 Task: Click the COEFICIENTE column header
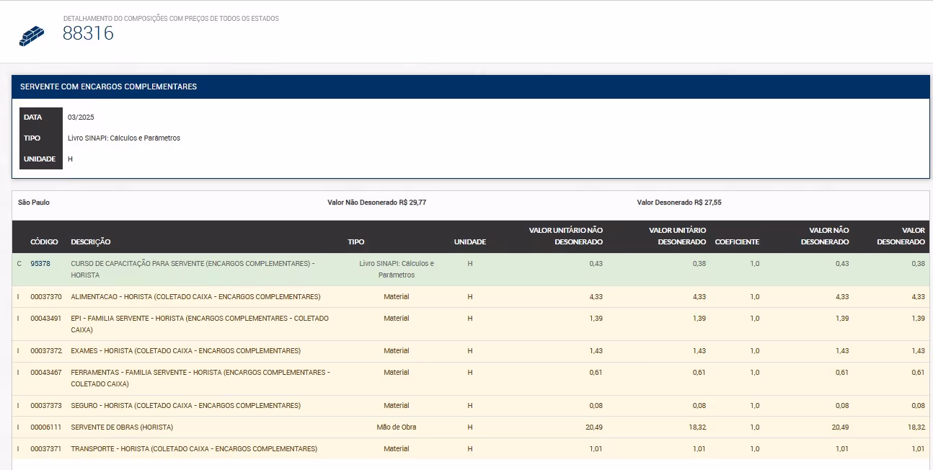pyautogui.click(x=737, y=242)
